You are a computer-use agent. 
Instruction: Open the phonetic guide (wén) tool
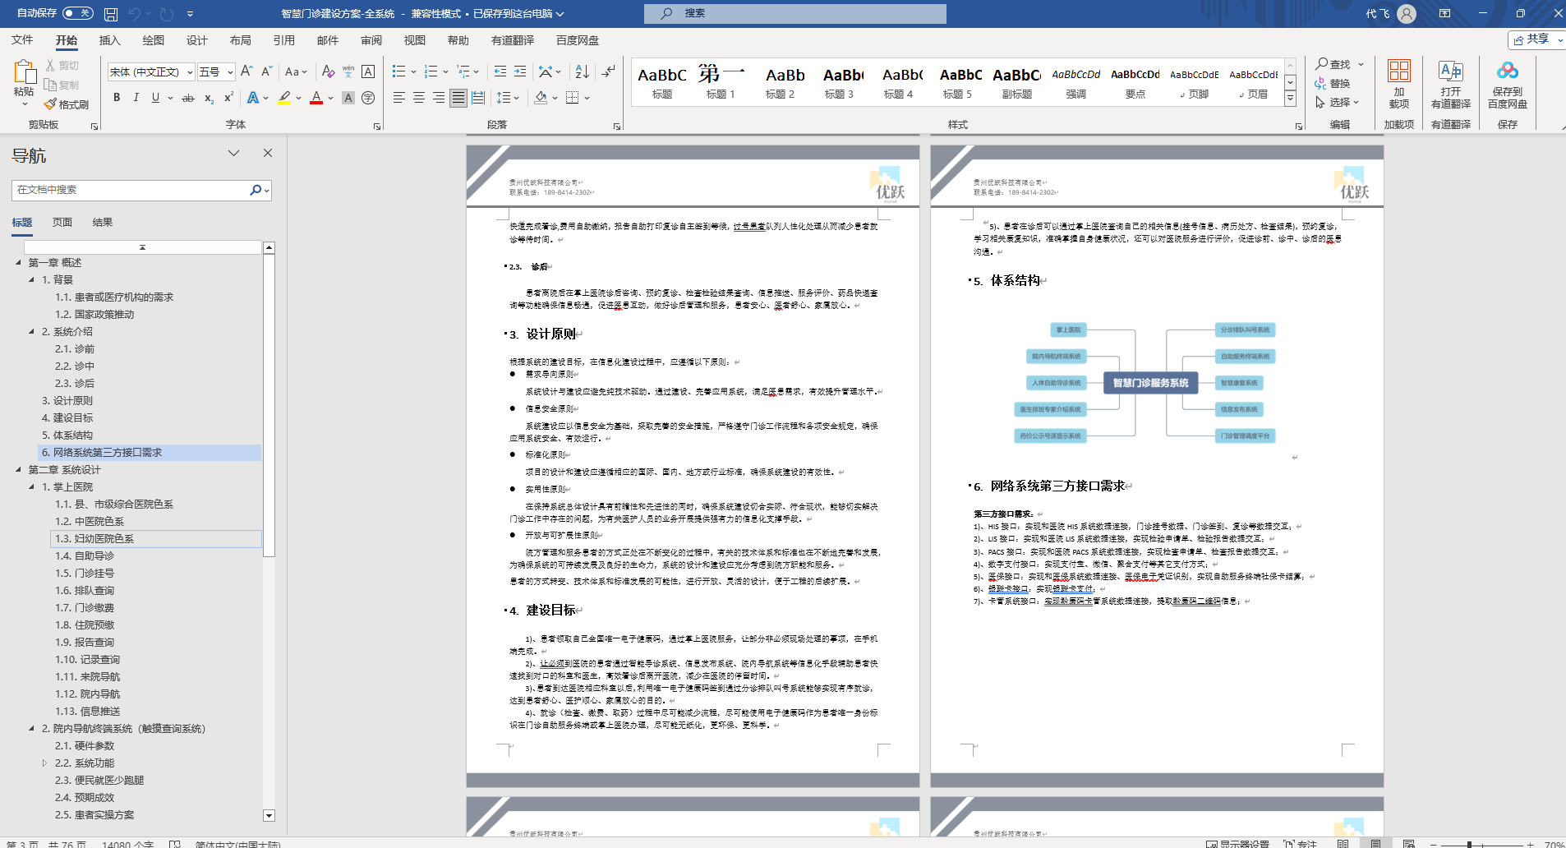[x=348, y=71]
